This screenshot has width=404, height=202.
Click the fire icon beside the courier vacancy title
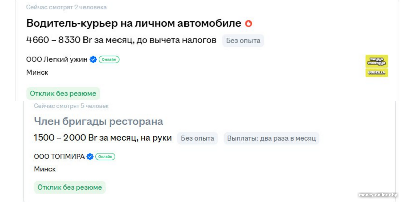click(x=248, y=23)
